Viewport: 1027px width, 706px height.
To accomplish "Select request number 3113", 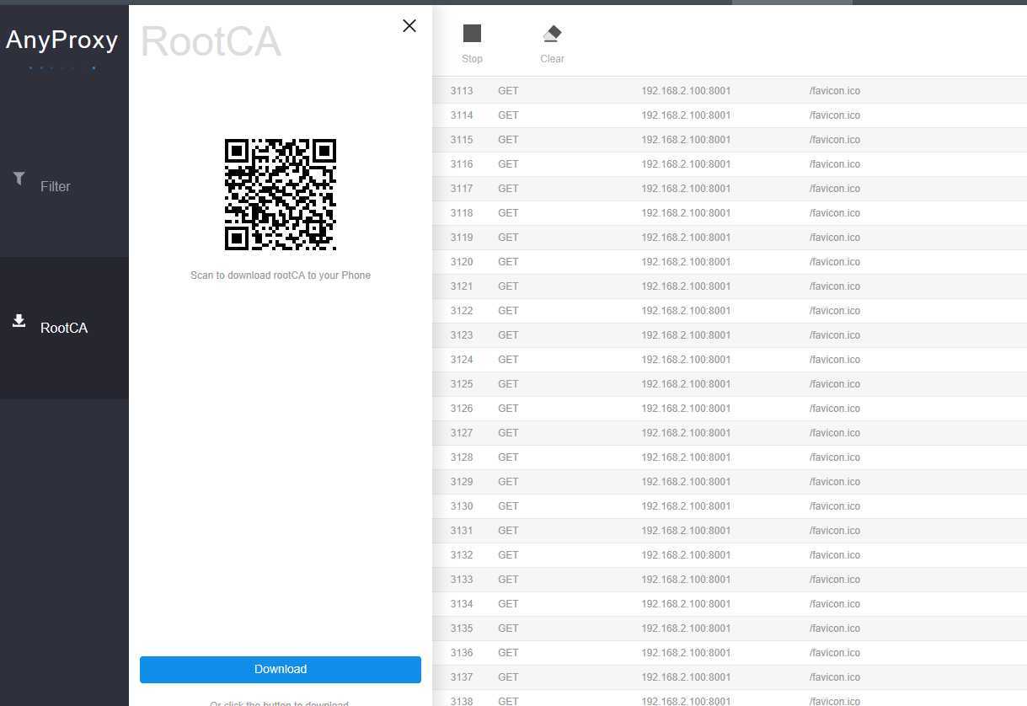I will pos(462,91).
